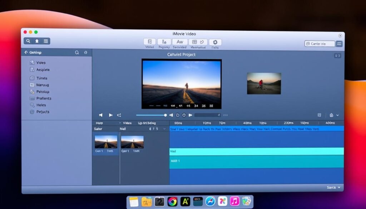Click the pin icon beside the toolbar magnifier
This screenshot has height=209, width=366.
pos(37,41)
